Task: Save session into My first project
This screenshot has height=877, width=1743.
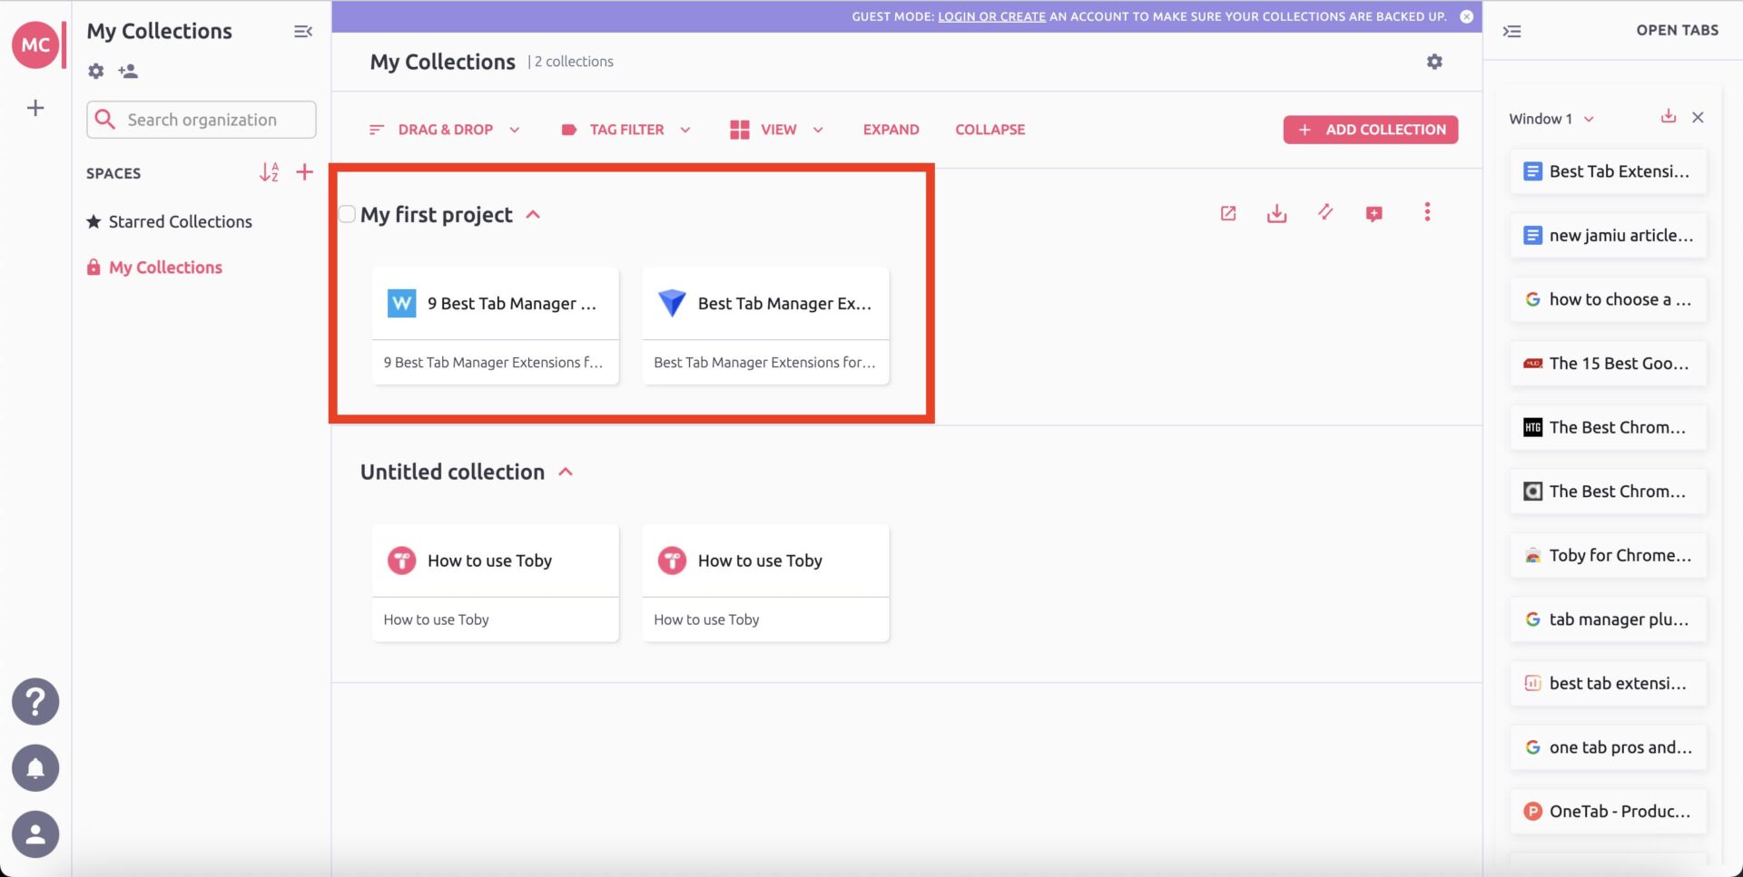Action: pyautogui.click(x=1276, y=213)
